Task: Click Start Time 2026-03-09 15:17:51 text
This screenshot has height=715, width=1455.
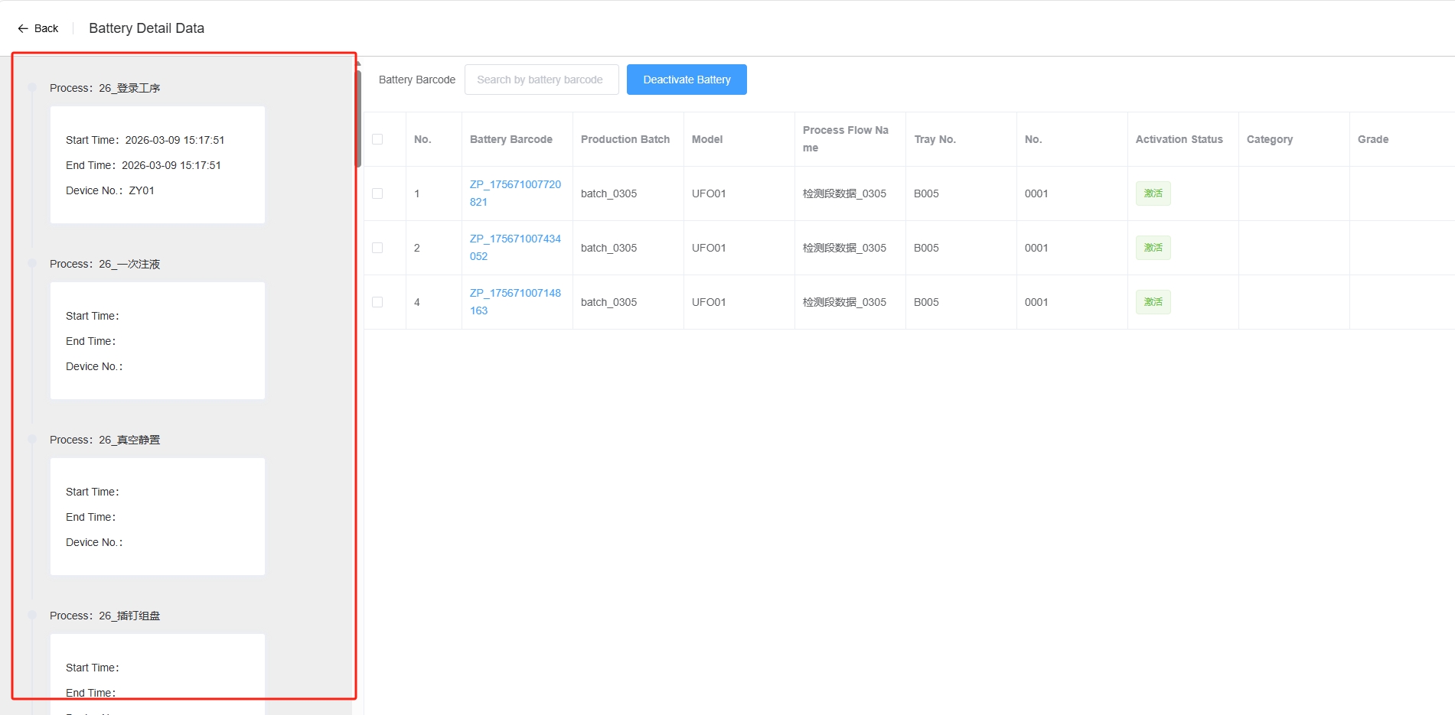Action: [145, 140]
